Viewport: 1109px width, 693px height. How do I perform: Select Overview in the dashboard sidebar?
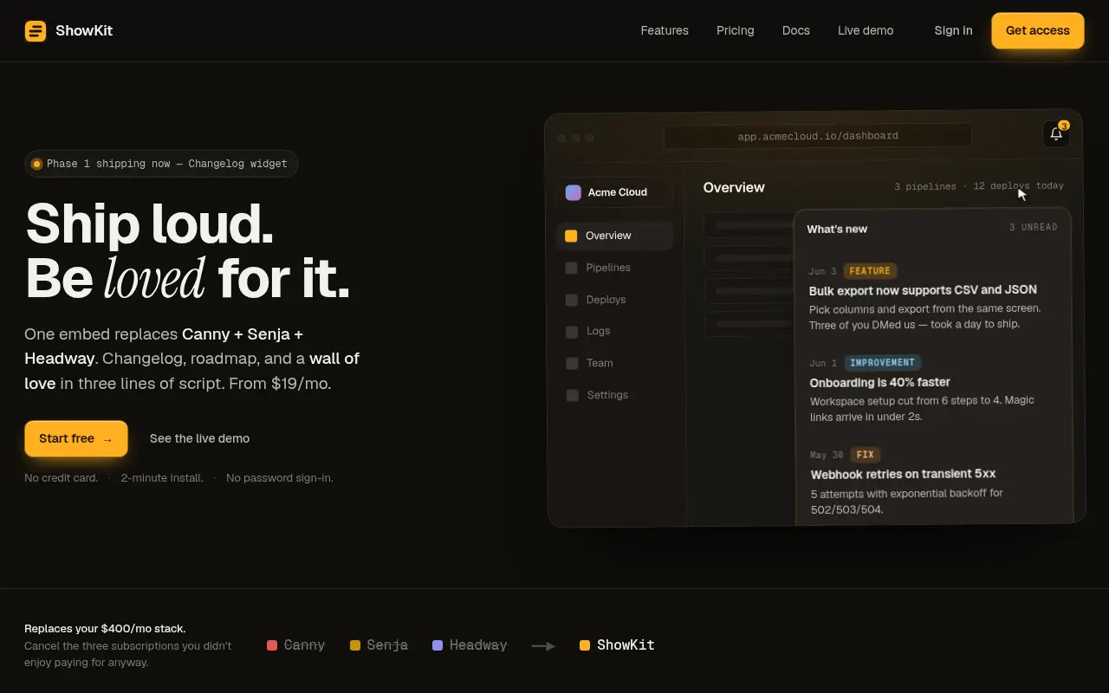click(614, 236)
